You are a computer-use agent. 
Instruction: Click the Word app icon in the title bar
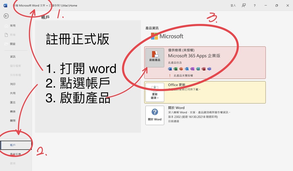coord(5,6)
